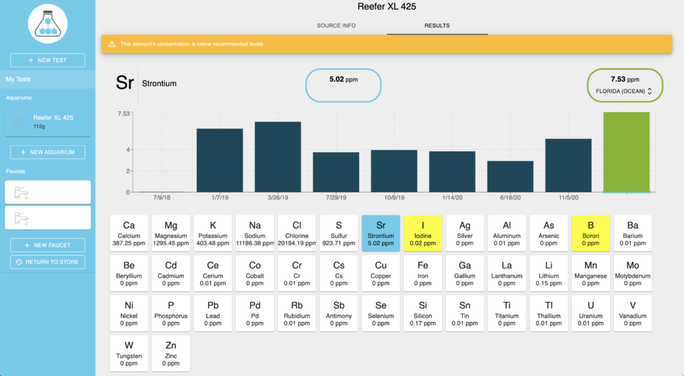Click the flask logo icon
This screenshot has width=684, height=376.
[x=48, y=23]
